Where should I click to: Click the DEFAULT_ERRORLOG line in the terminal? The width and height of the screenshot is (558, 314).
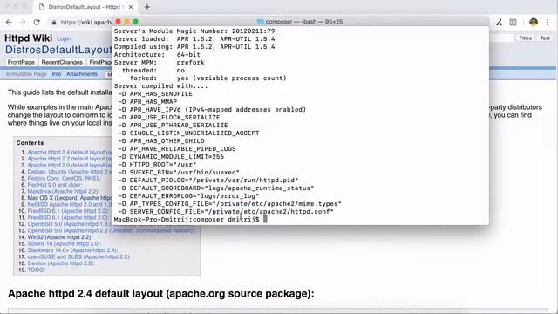[189, 195]
